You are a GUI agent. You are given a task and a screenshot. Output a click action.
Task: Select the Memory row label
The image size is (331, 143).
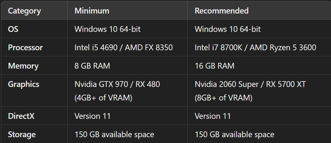pyautogui.click(x=23, y=66)
